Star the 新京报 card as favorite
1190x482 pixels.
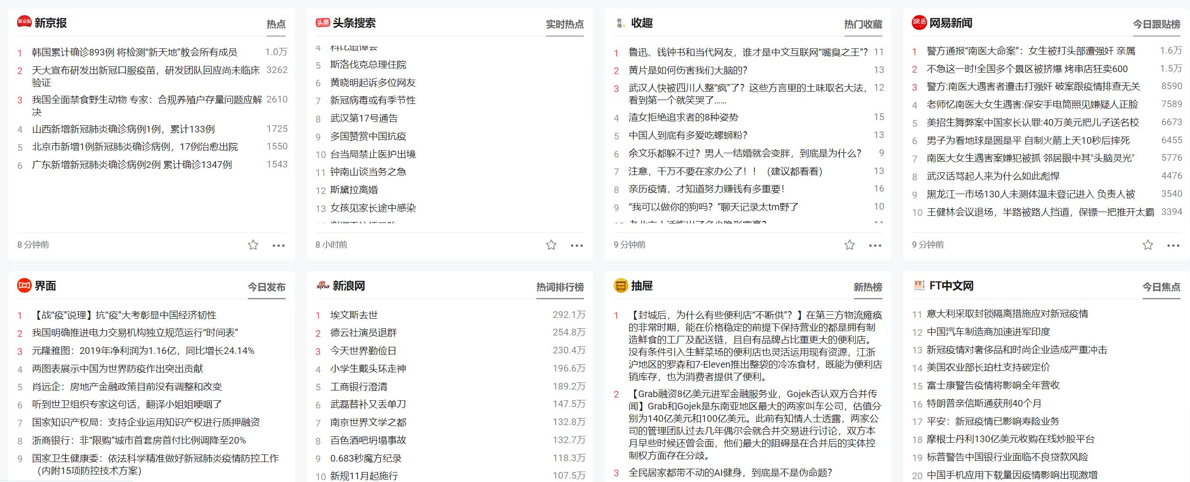pyautogui.click(x=253, y=245)
